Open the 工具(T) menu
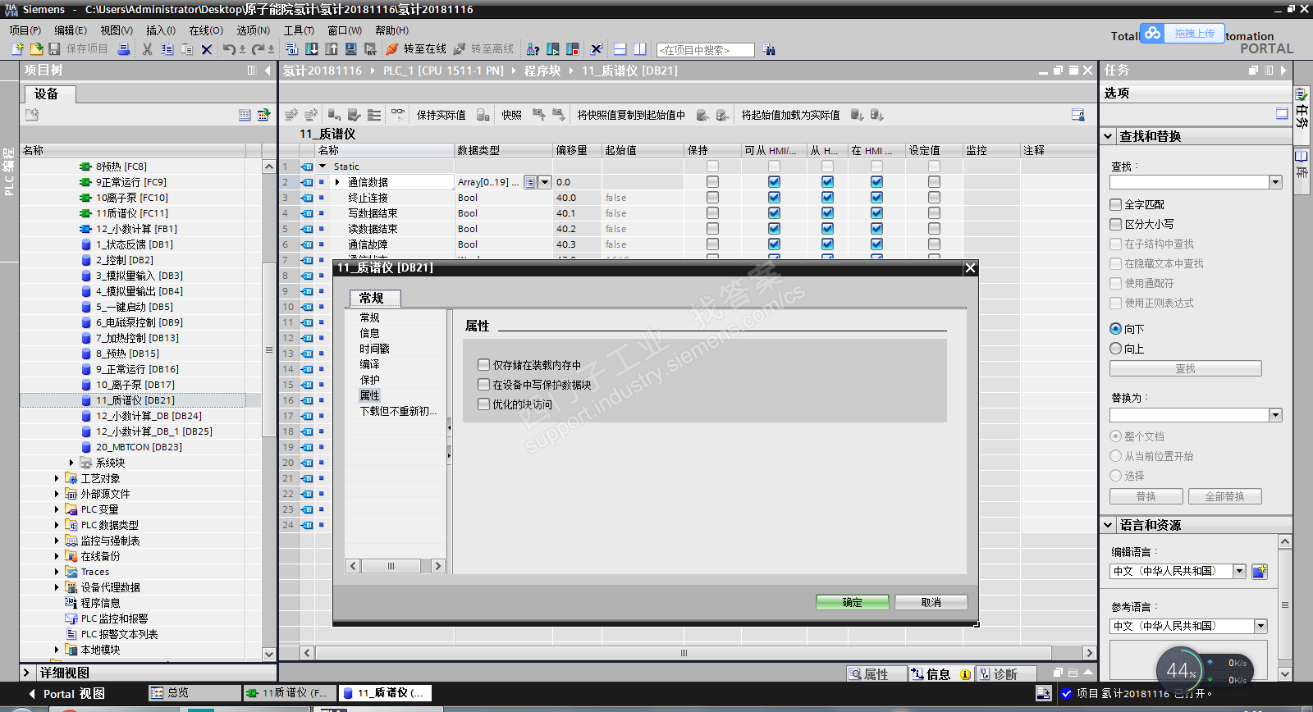 point(299,30)
